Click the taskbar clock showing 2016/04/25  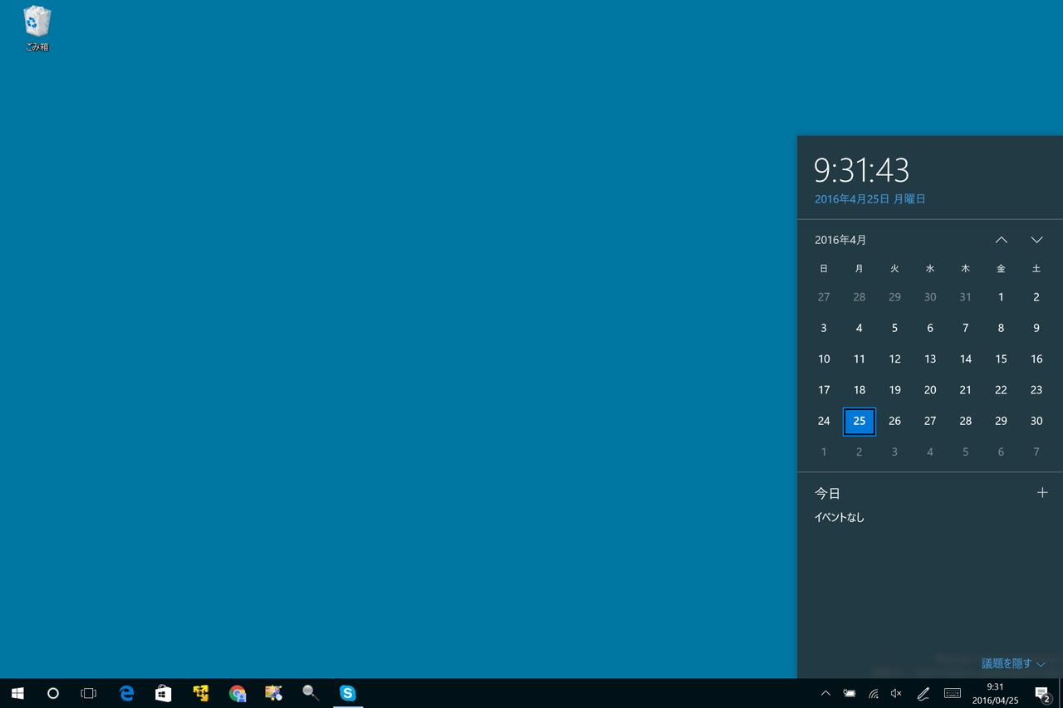pyautogui.click(x=995, y=693)
